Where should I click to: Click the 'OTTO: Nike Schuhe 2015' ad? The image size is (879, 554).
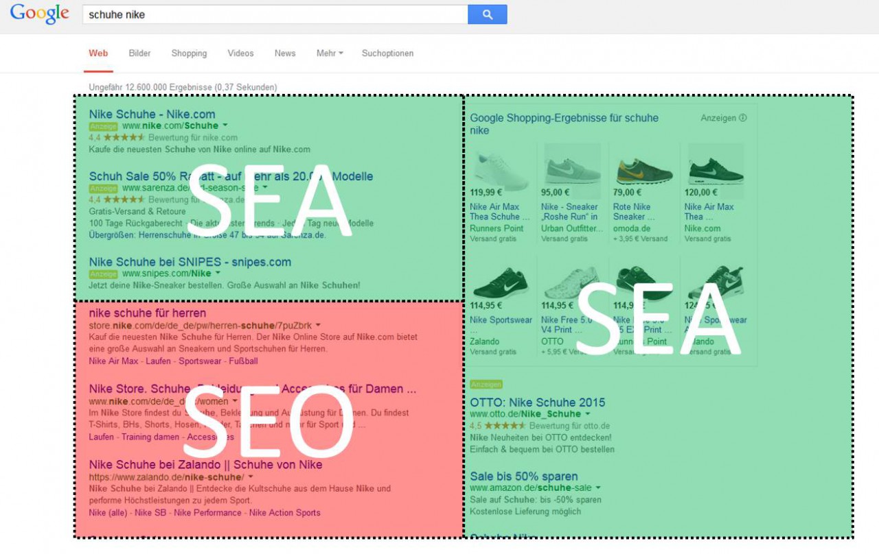538,402
